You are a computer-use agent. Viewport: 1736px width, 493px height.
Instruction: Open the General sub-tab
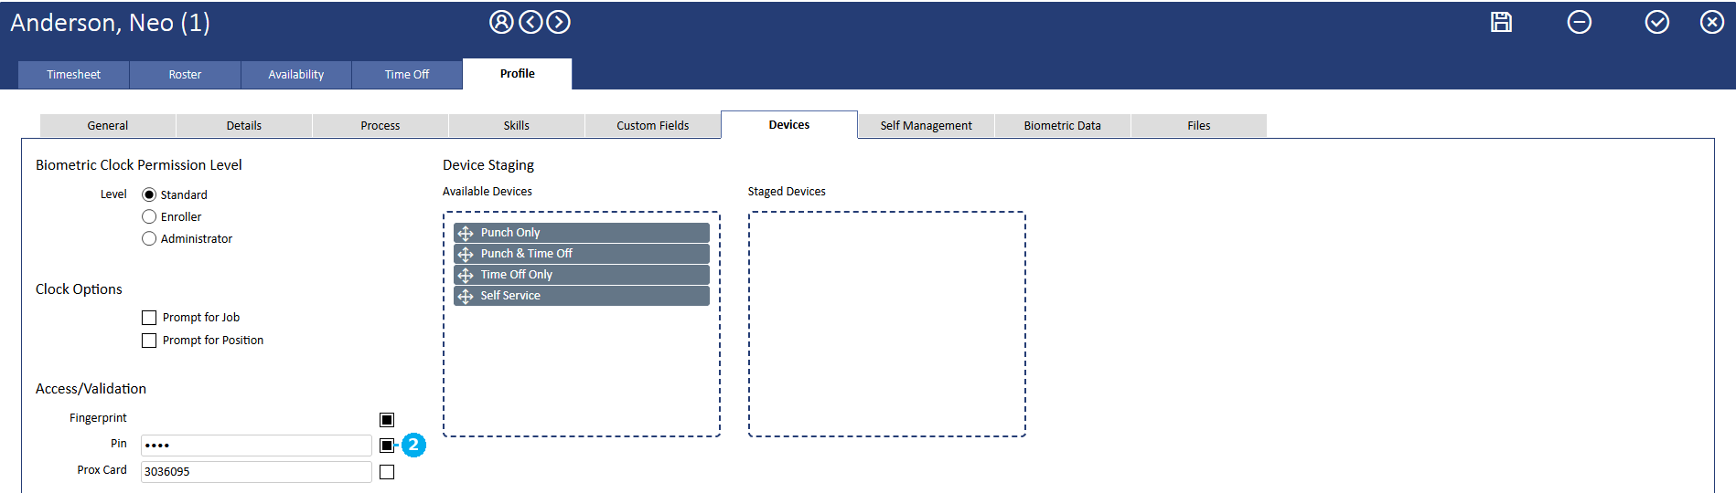tap(108, 126)
